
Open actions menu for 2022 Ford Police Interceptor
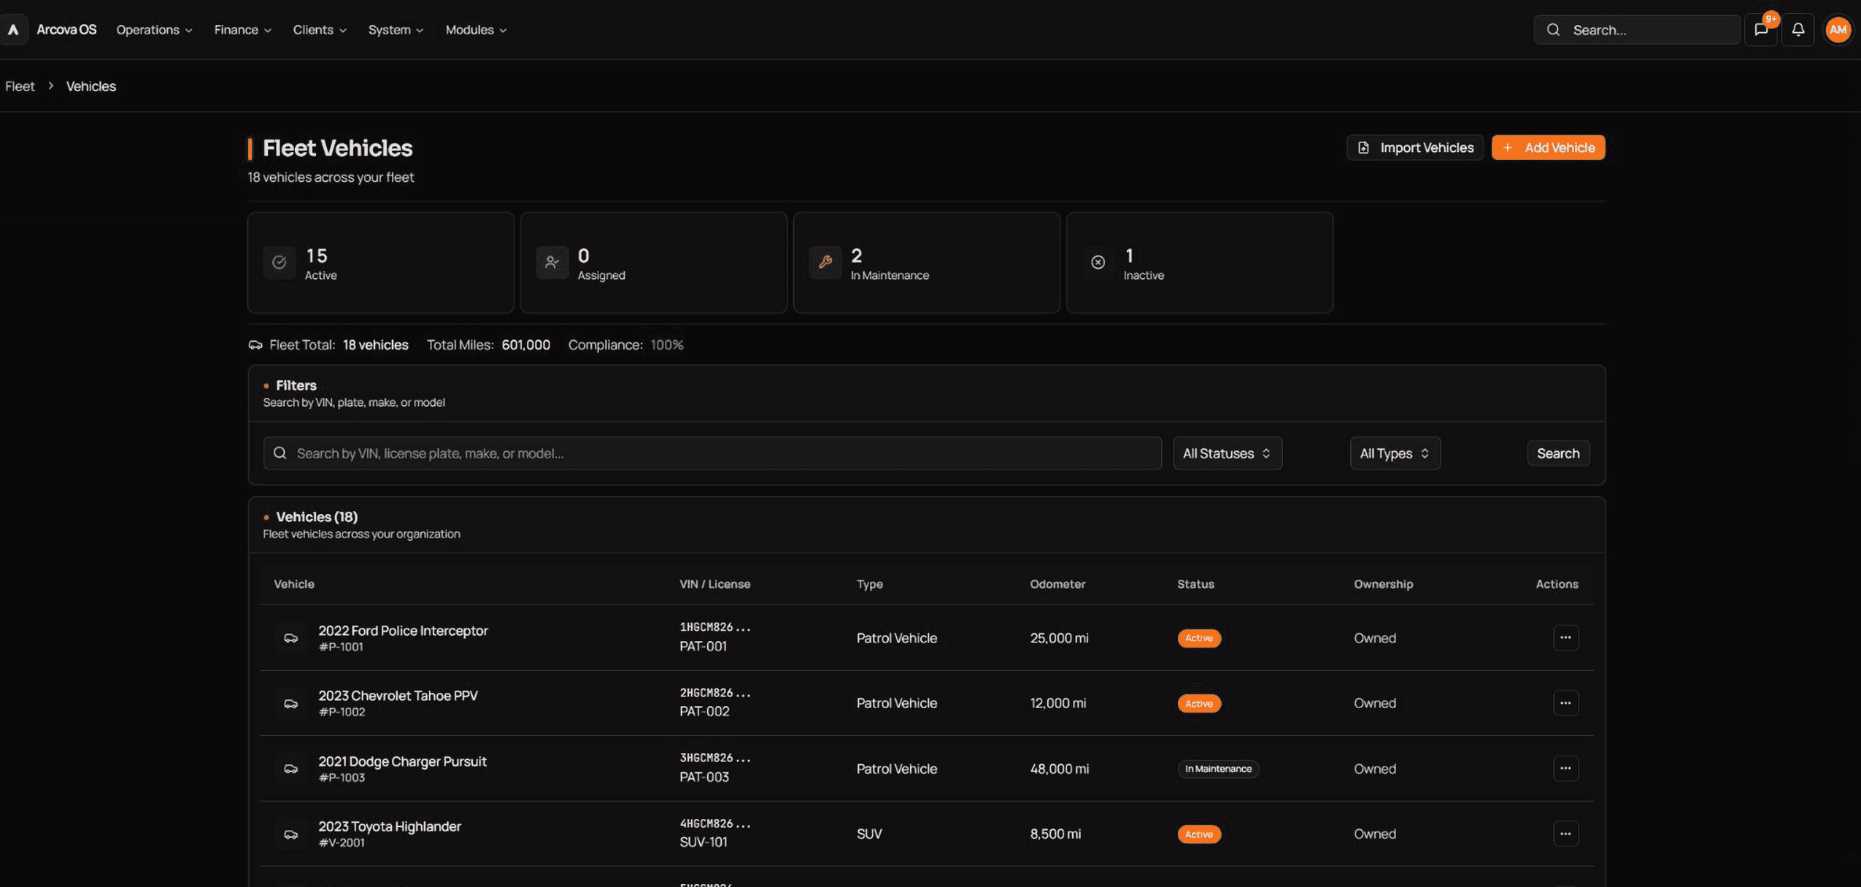[x=1565, y=637]
